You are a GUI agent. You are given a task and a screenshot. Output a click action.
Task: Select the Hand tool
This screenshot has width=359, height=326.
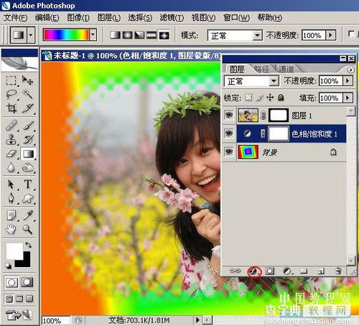(11, 229)
